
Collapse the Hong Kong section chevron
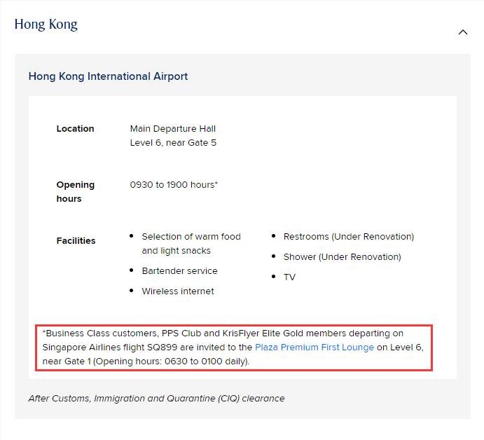(x=463, y=32)
